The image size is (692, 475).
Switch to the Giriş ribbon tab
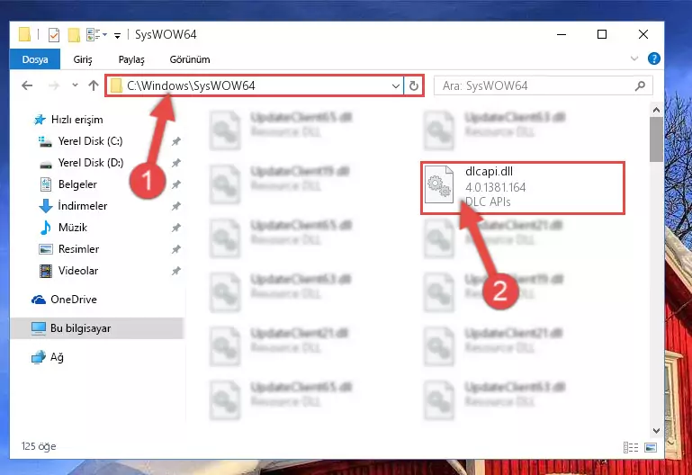pyautogui.click(x=83, y=59)
